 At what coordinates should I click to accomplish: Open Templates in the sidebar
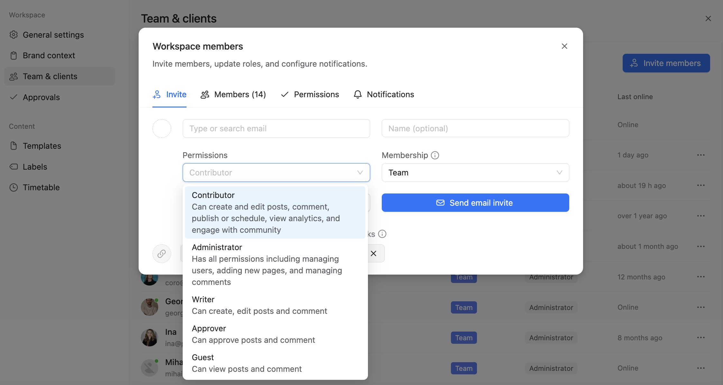coord(59,146)
